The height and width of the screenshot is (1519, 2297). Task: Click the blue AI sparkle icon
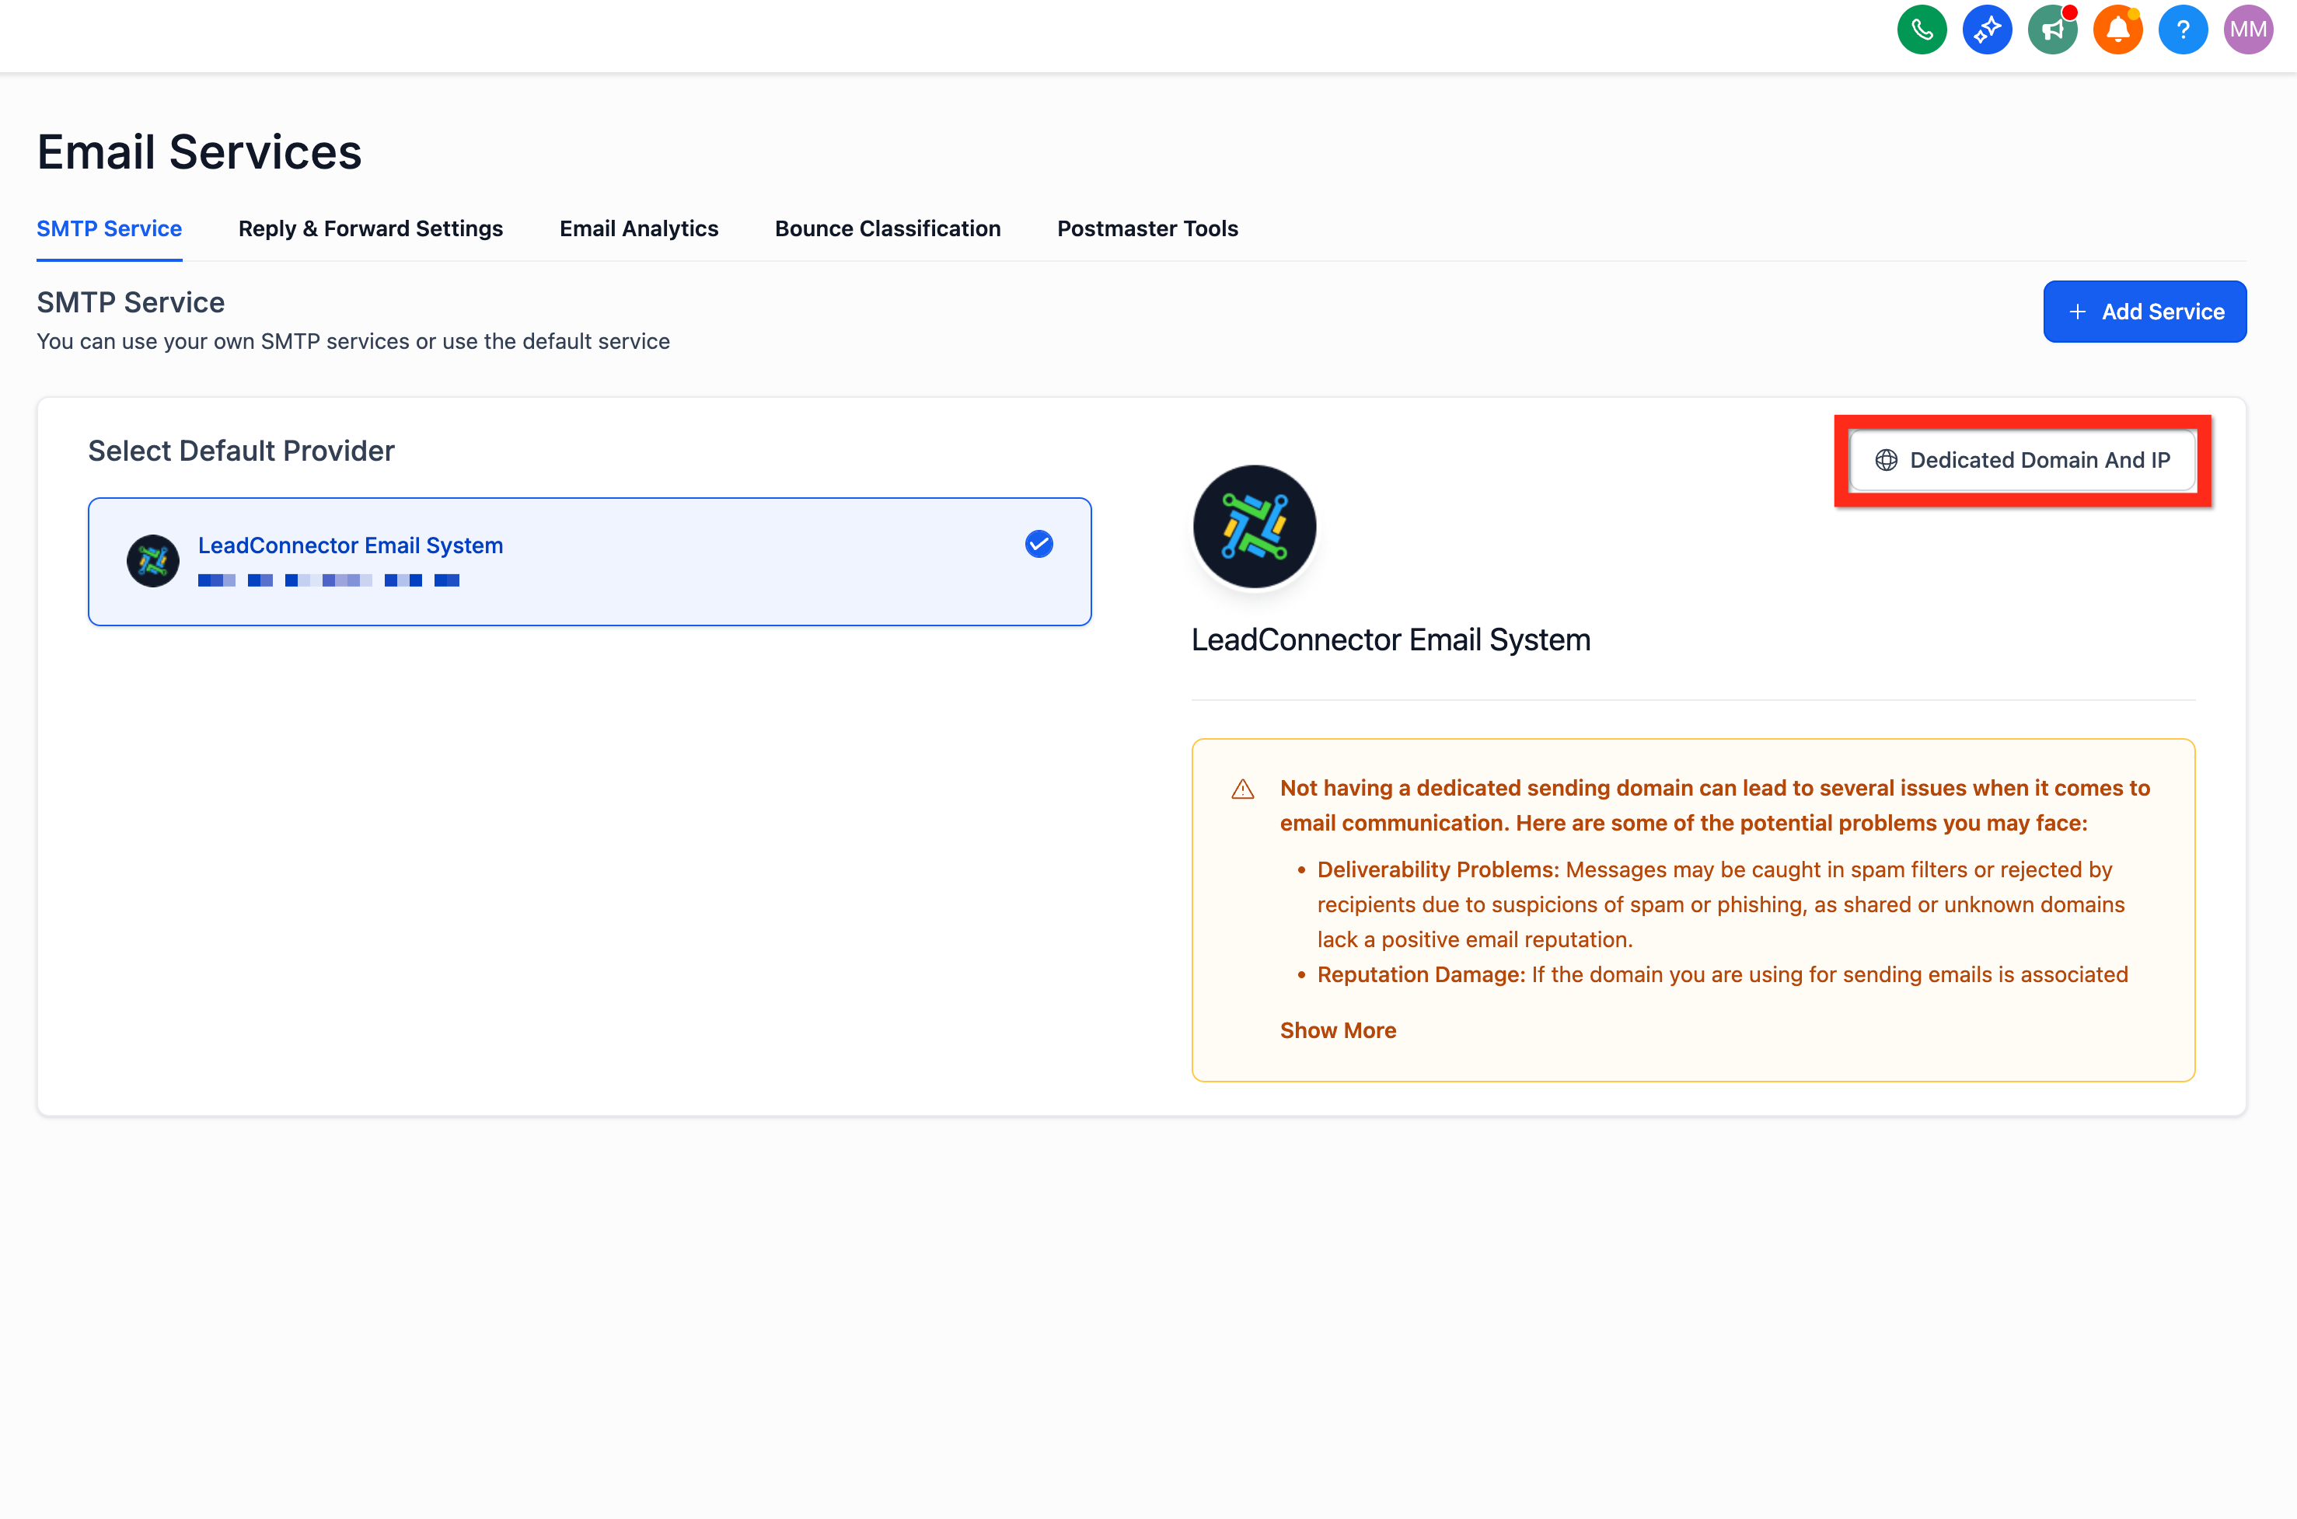1988,29
